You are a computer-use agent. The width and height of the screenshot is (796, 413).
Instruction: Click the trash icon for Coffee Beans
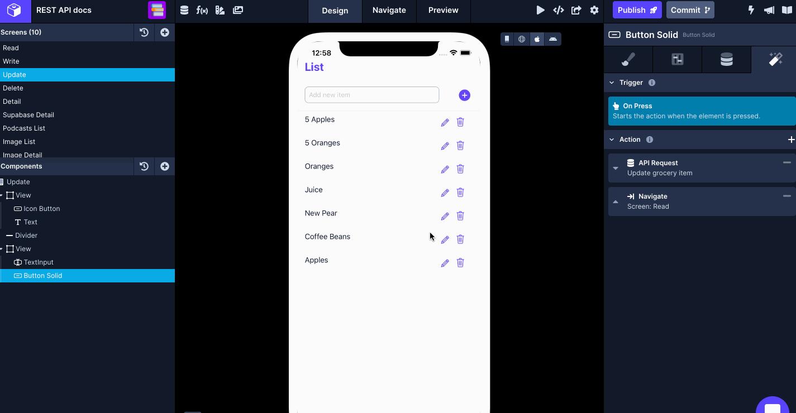[460, 239]
